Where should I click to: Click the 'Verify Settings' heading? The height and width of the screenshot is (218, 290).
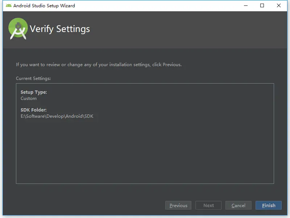point(60,29)
